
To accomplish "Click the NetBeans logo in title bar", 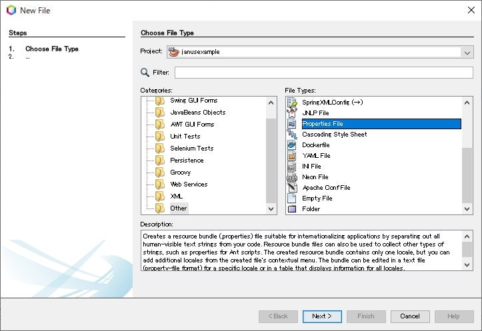I will pos(11,10).
